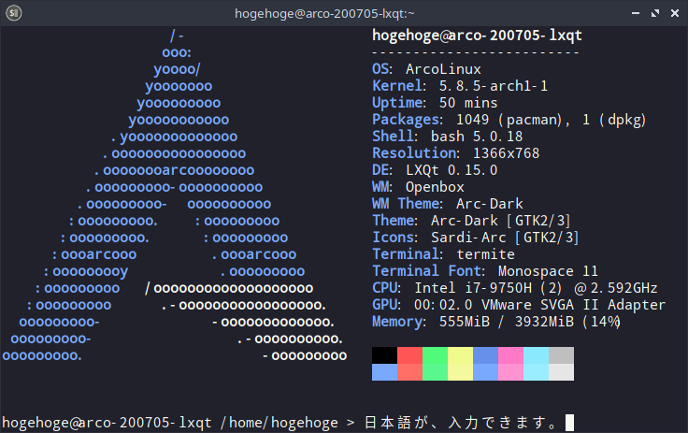The image size is (688, 433).
Task: Click the Packages line 1049 (pacman)
Action: click(x=509, y=120)
